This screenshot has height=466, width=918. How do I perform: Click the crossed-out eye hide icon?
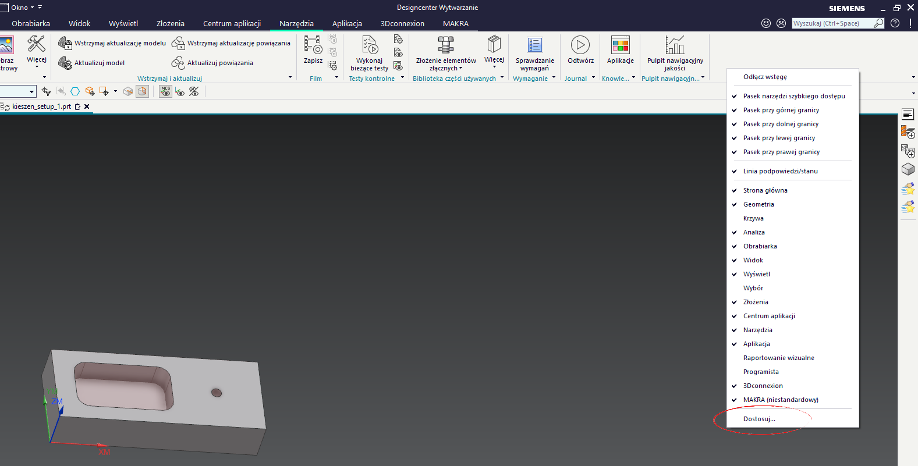point(194,91)
